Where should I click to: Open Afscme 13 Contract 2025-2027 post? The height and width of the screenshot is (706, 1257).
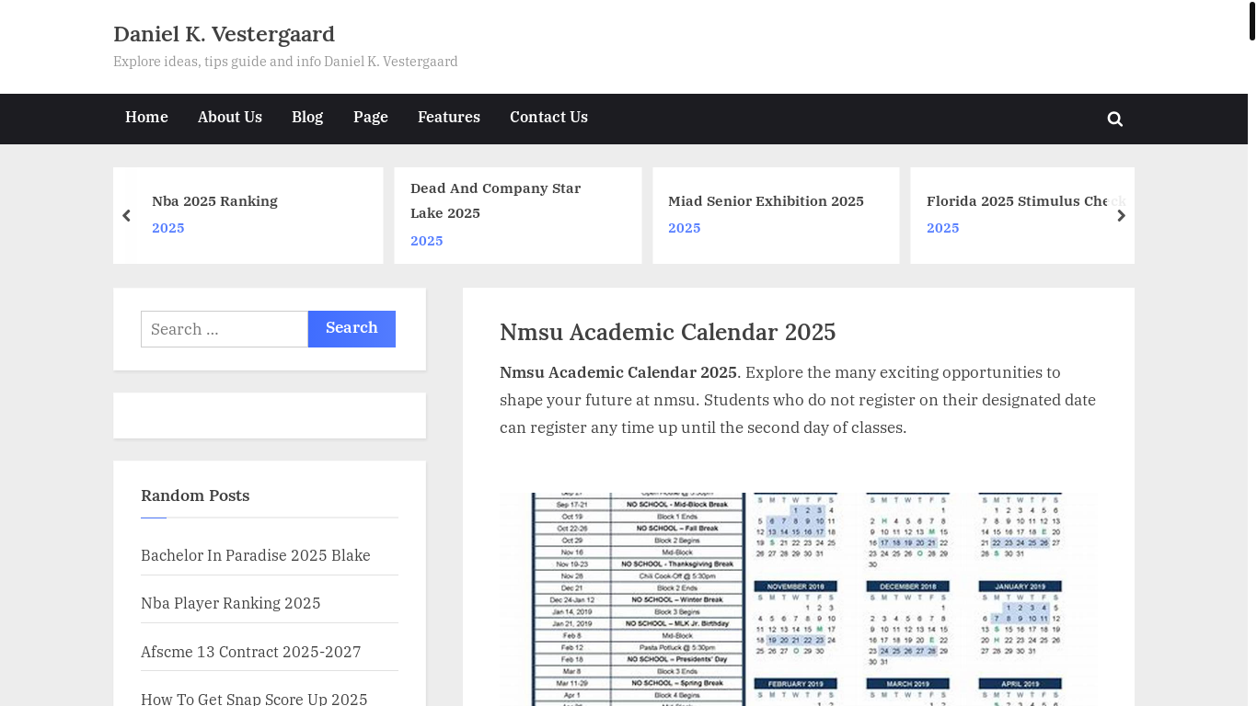point(251,652)
